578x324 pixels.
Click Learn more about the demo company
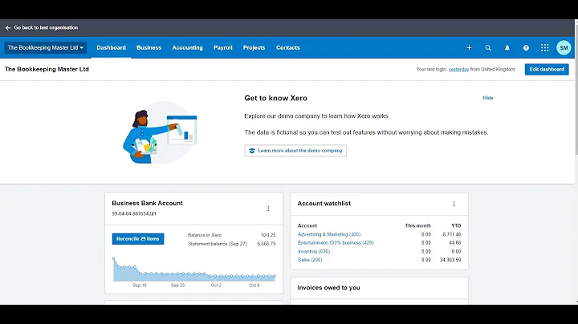(295, 151)
